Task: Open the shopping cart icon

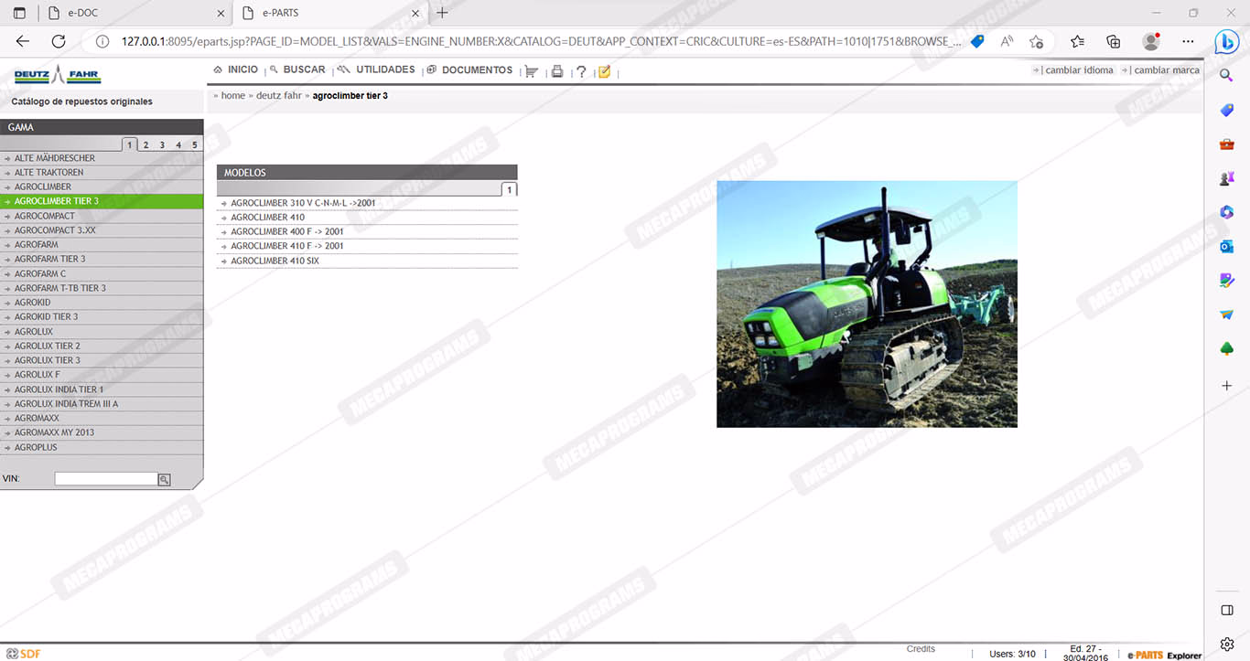Action: click(531, 71)
